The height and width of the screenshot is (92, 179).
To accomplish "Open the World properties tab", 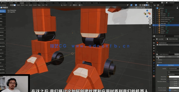I will [154, 53].
